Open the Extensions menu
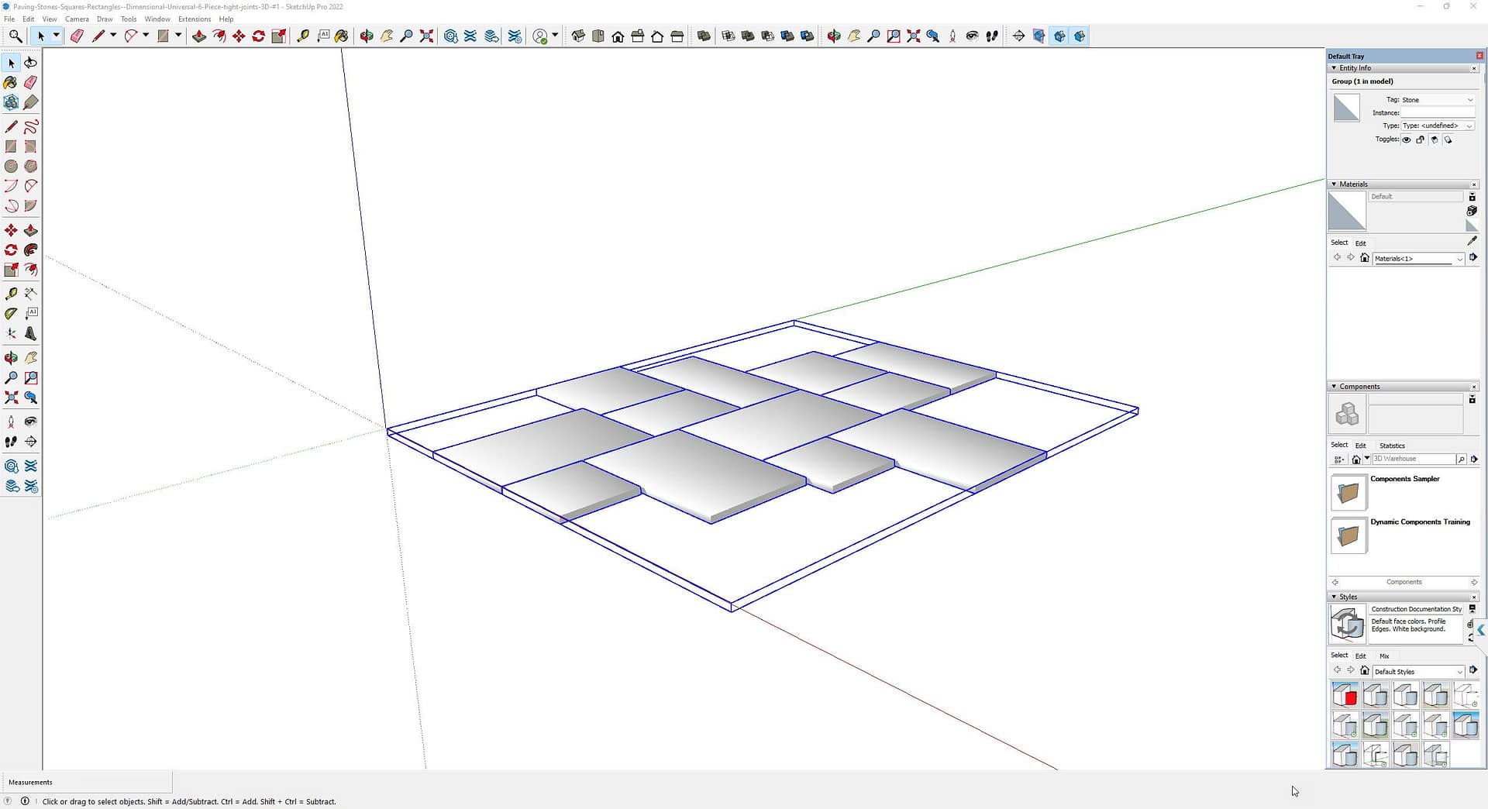 point(194,19)
